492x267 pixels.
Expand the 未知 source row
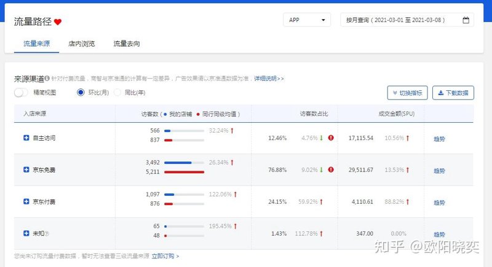coord(26,233)
